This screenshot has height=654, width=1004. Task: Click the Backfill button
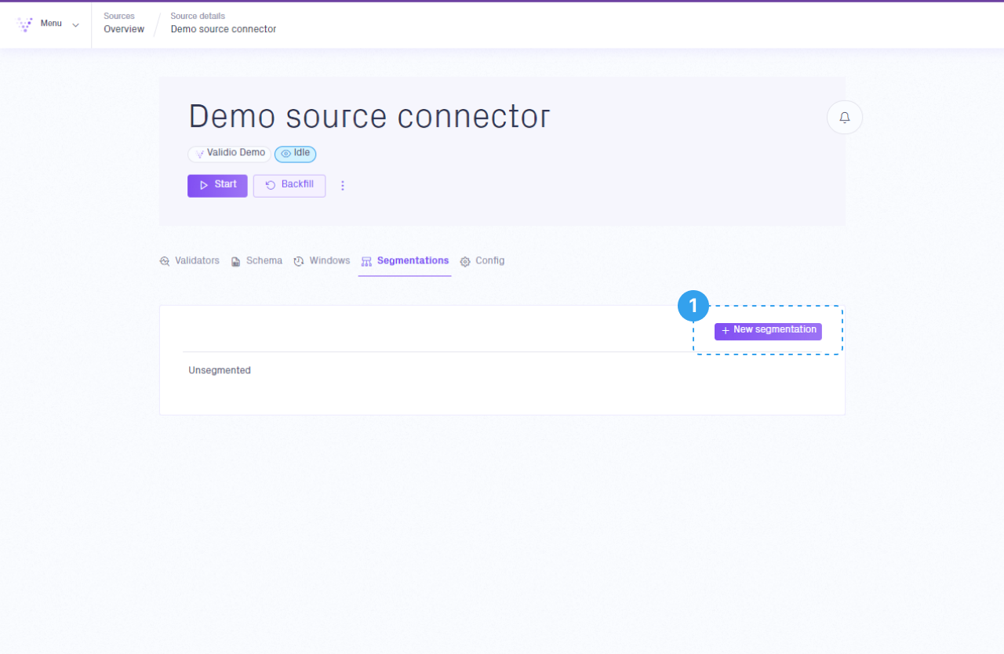coord(289,186)
